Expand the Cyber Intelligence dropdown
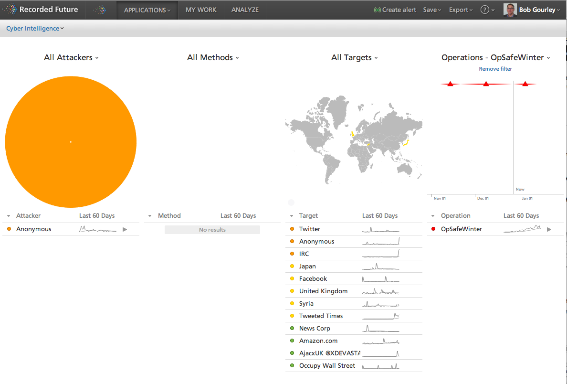This screenshot has height=384, width=567. 35,28
